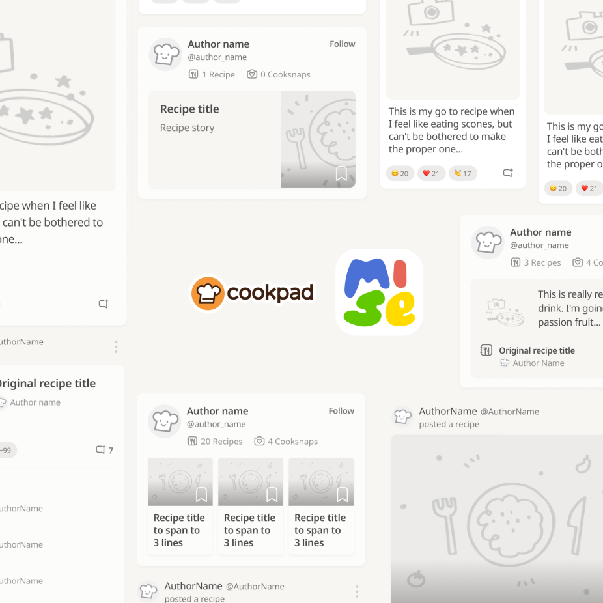The height and width of the screenshot is (603, 603).
Task: Select the clap reaction showing 17
Action: (x=462, y=173)
